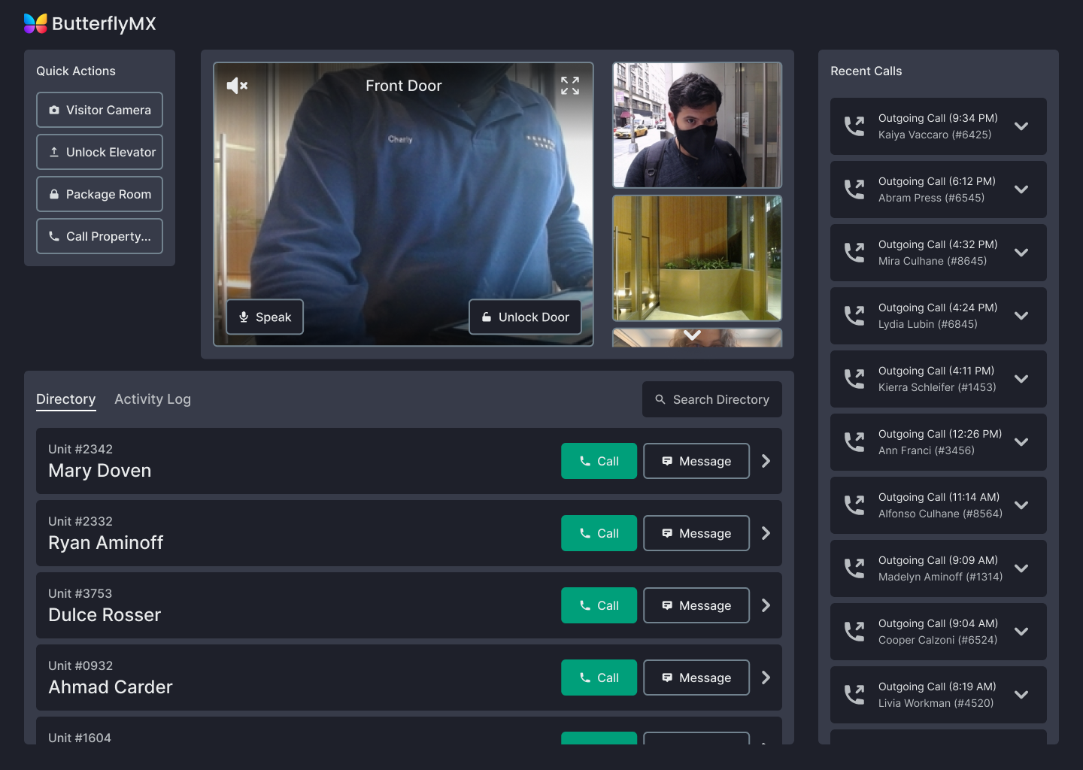
Task: Expand the Abram Press outgoing call entry
Action: coord(1021,189)
